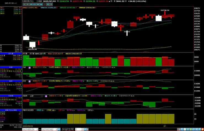Click the yellow plus zoom-in icon
The width and height of the screenshot is (204, 131).
click(191, 129)
